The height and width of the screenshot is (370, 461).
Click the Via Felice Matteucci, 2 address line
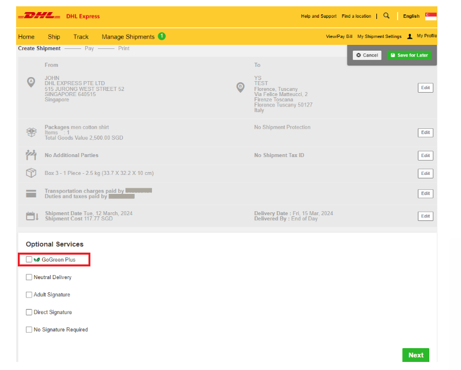(281, 94)
